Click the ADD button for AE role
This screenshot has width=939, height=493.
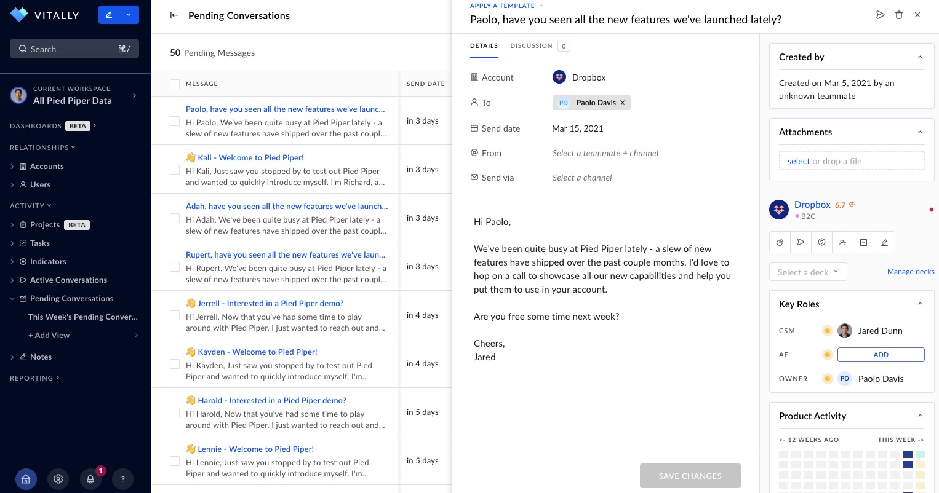pos(881,355)
